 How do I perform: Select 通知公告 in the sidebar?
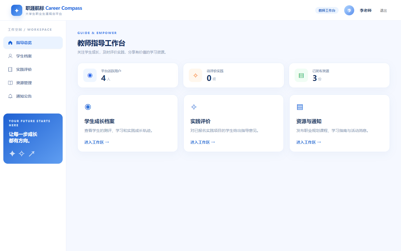(33, 96)
